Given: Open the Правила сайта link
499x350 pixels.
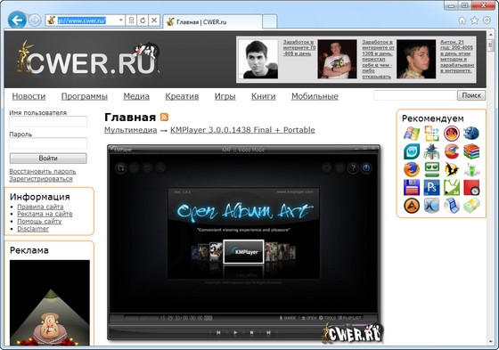Looking at the screenshot, I should 40,207.
